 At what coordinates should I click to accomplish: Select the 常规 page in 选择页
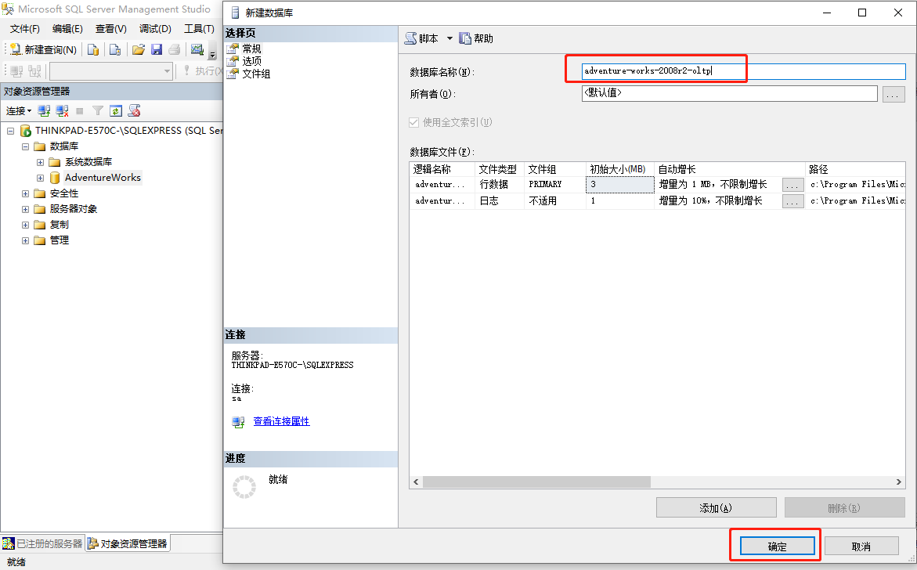pos(252,49)
